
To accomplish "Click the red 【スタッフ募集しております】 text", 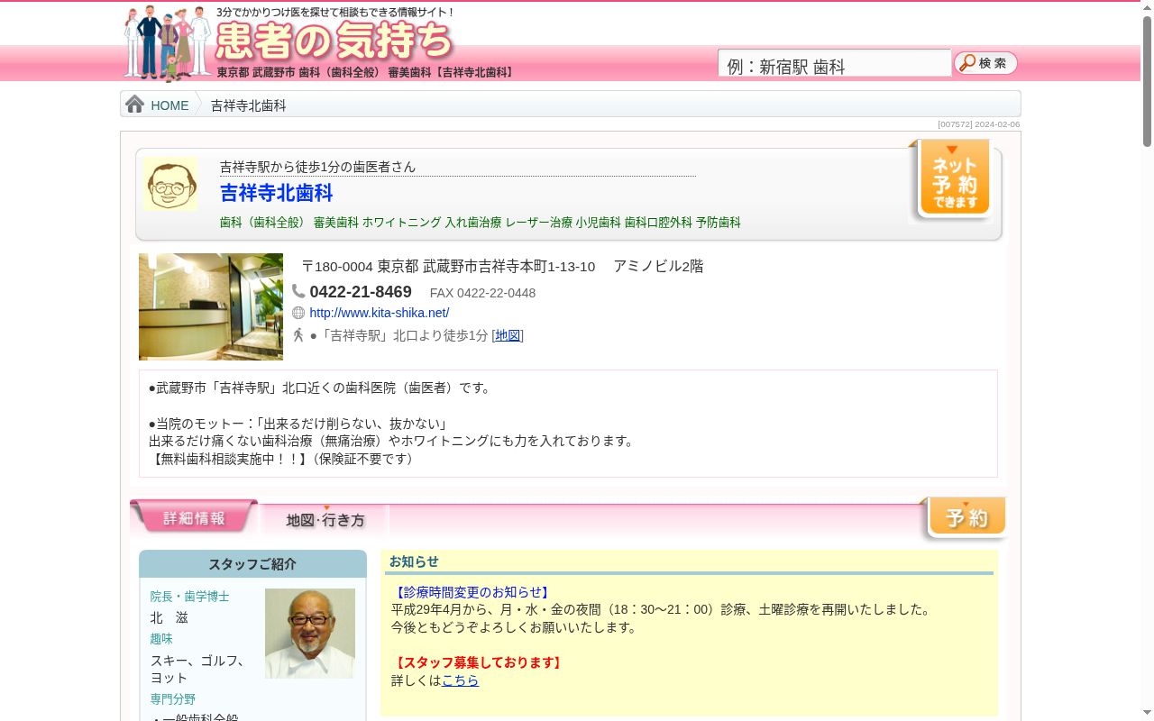I will 478,662.
